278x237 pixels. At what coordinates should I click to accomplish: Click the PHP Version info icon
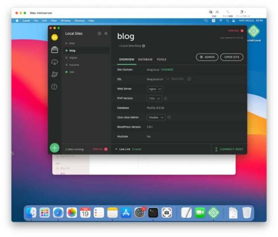pos(166,98)
